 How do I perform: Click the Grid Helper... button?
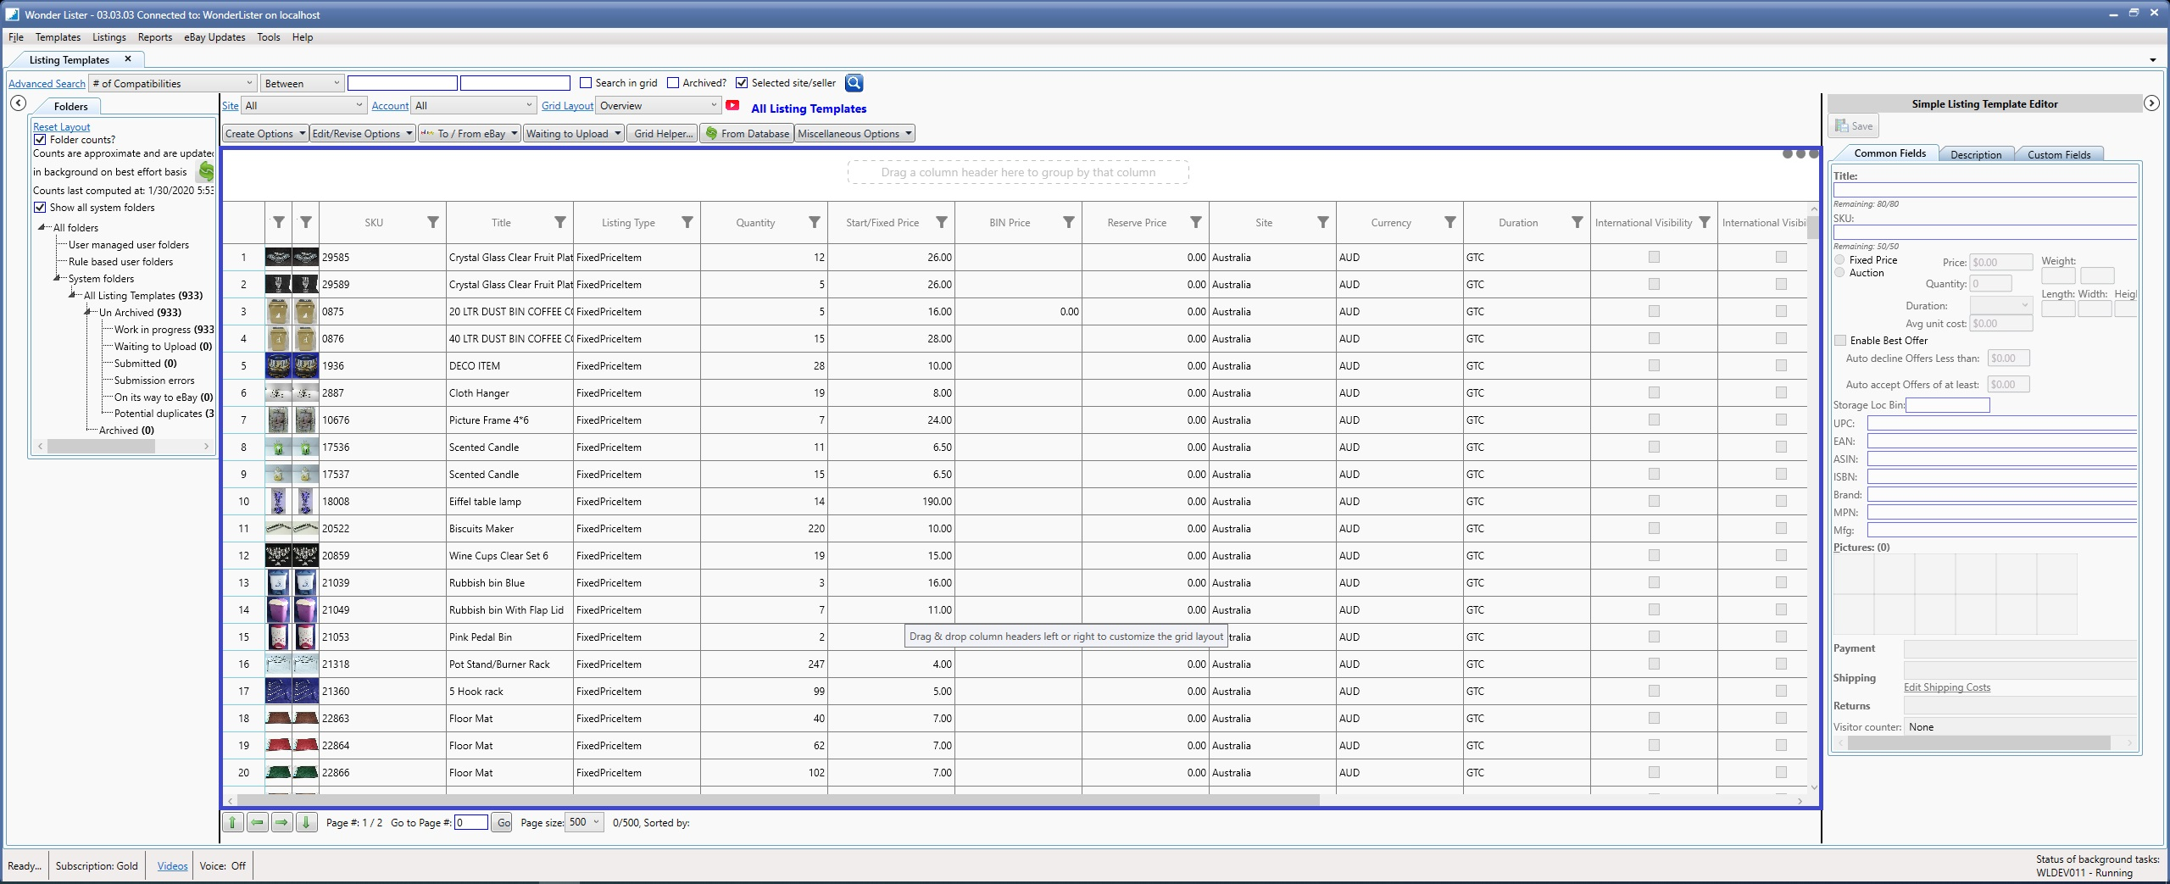663,134
